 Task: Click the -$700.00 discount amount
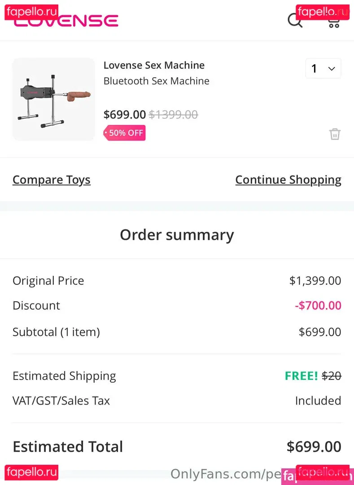point(318,306)
